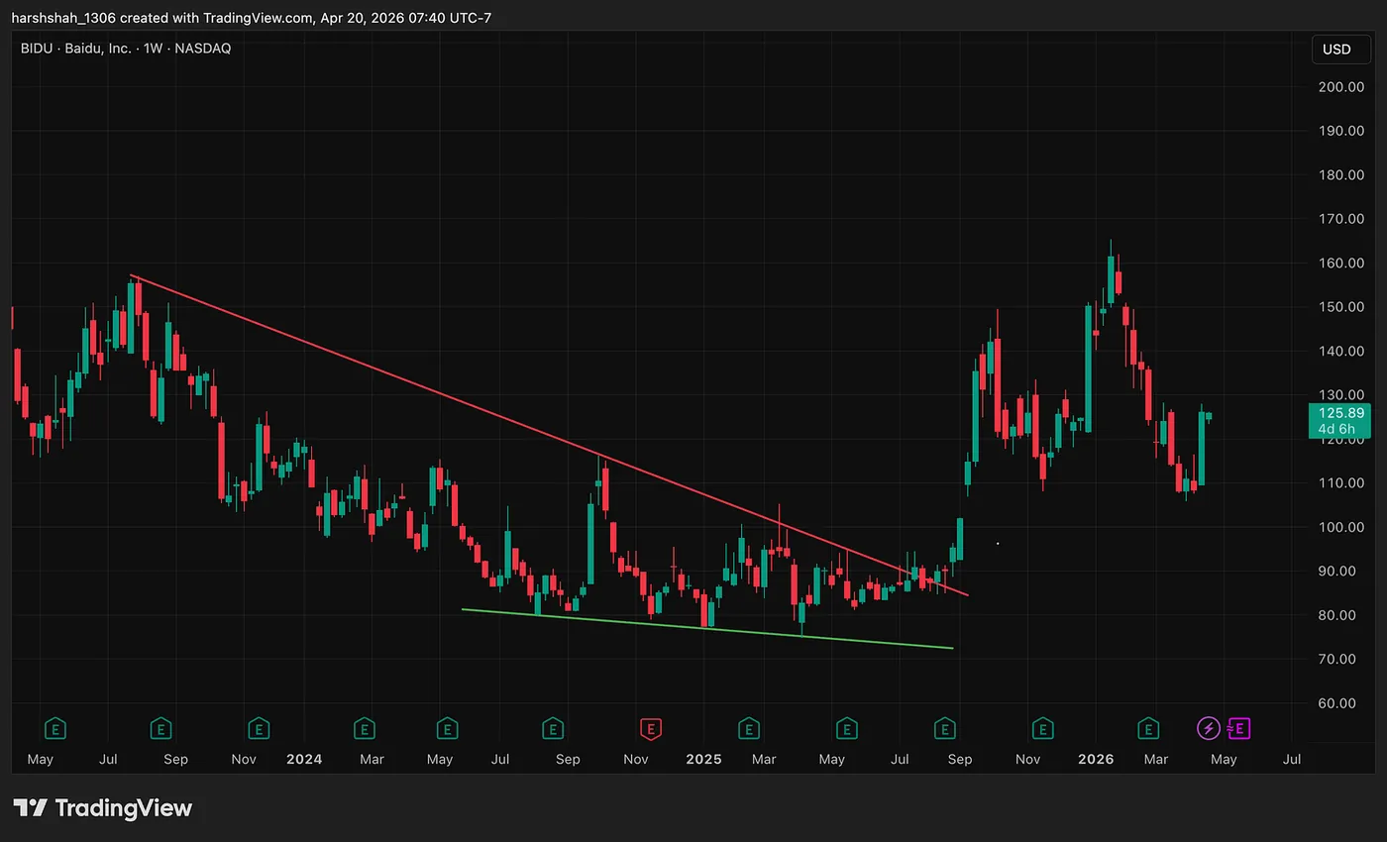Click the 2025 year label on time axis

(x=703, y=760)
